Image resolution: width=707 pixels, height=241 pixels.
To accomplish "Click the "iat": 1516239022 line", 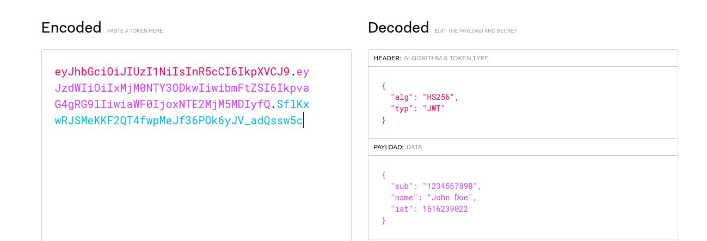I will pos(429,209).
